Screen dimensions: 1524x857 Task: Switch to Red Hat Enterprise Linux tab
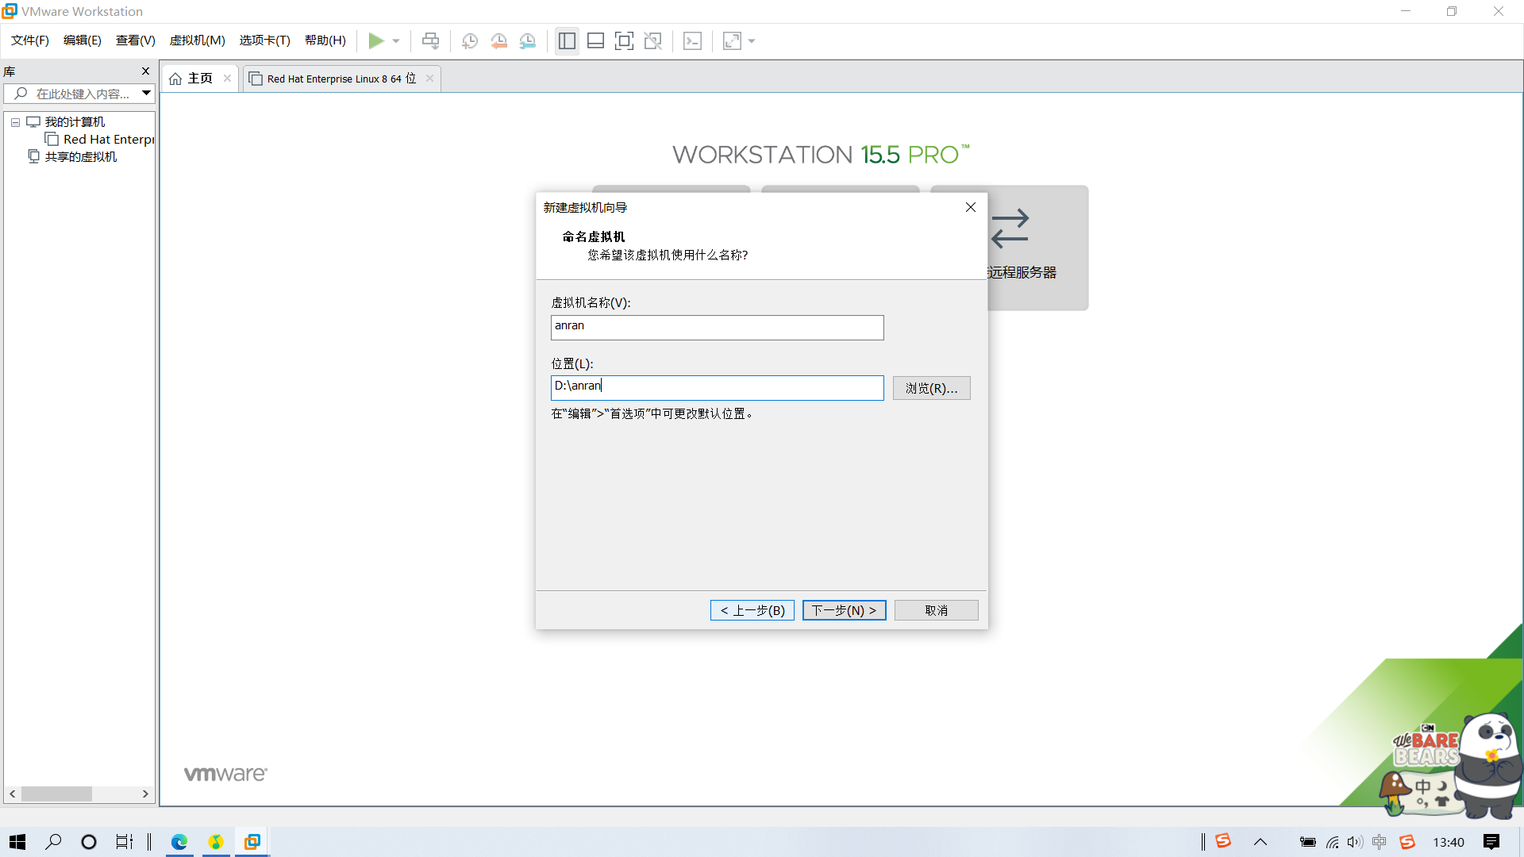coord(341,79)
